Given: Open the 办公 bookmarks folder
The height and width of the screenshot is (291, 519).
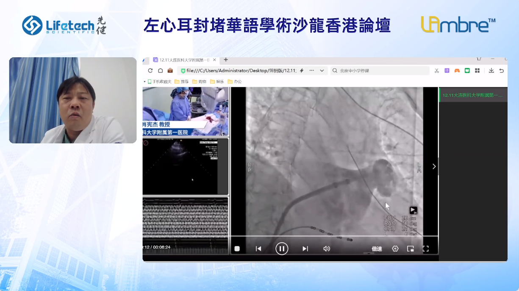Looking at the screenshot, I should (235, 81).
